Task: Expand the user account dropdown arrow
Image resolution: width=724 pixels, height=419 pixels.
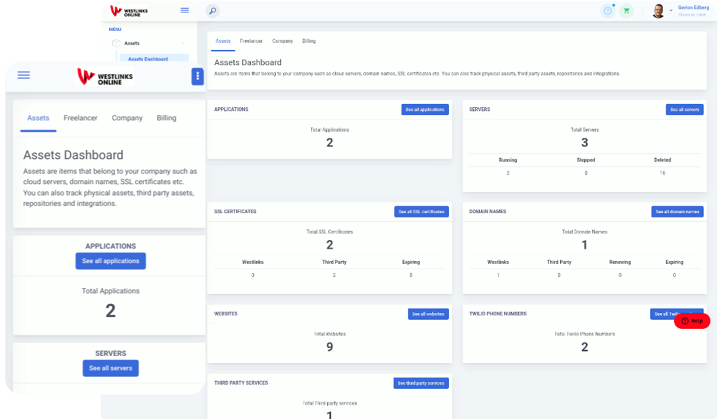Action: [671, 11]
